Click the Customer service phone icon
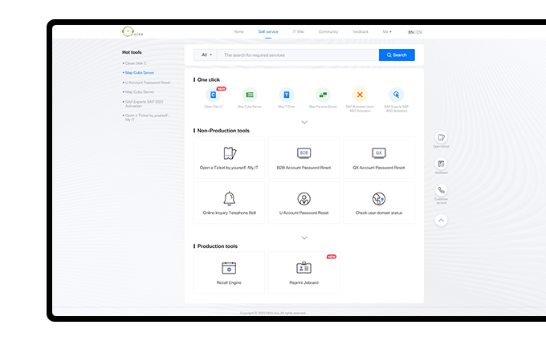 coord(441,191)
